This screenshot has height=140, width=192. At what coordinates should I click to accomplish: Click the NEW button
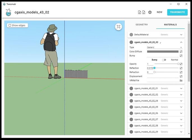point(159,12)
